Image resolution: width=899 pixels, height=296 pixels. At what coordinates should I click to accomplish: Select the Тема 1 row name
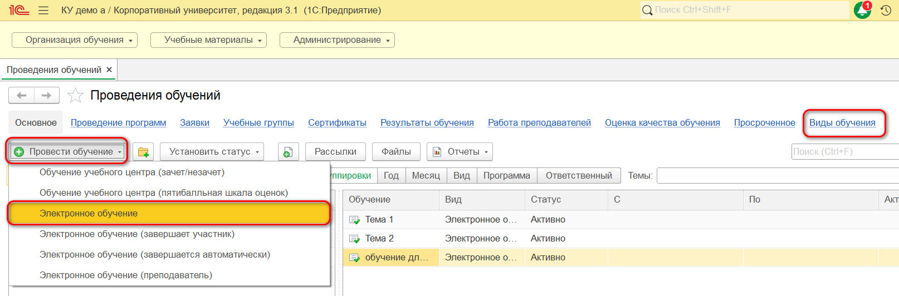(379, 220)
